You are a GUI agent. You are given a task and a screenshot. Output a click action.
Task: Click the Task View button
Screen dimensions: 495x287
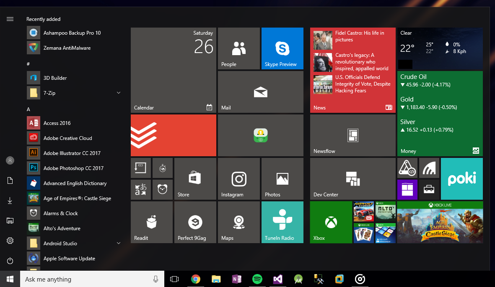(x=174, y=279)
